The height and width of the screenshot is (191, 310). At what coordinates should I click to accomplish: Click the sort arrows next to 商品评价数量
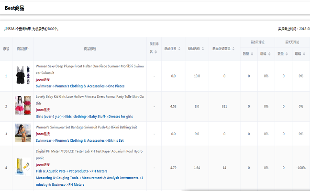[x=233, y=49]
